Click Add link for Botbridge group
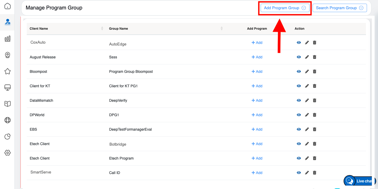Viewport: 378px width, 189px height. coord(257,144)
